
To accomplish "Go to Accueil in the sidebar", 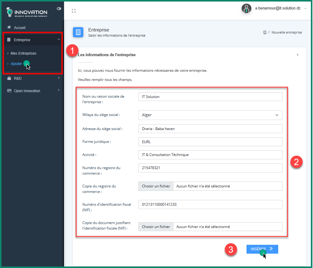I will point(20,27).
